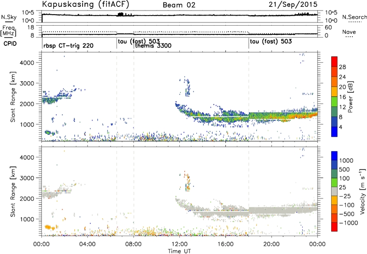Click the 20:00 time axis label
367x254 pixels.
(x=271, y=244)
